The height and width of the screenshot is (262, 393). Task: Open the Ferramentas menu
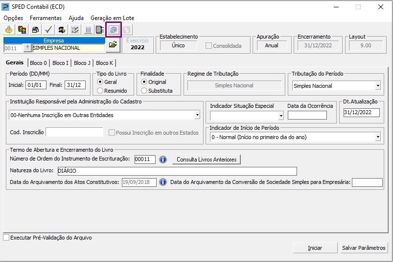pyautogui.click(x=46, y=18)
